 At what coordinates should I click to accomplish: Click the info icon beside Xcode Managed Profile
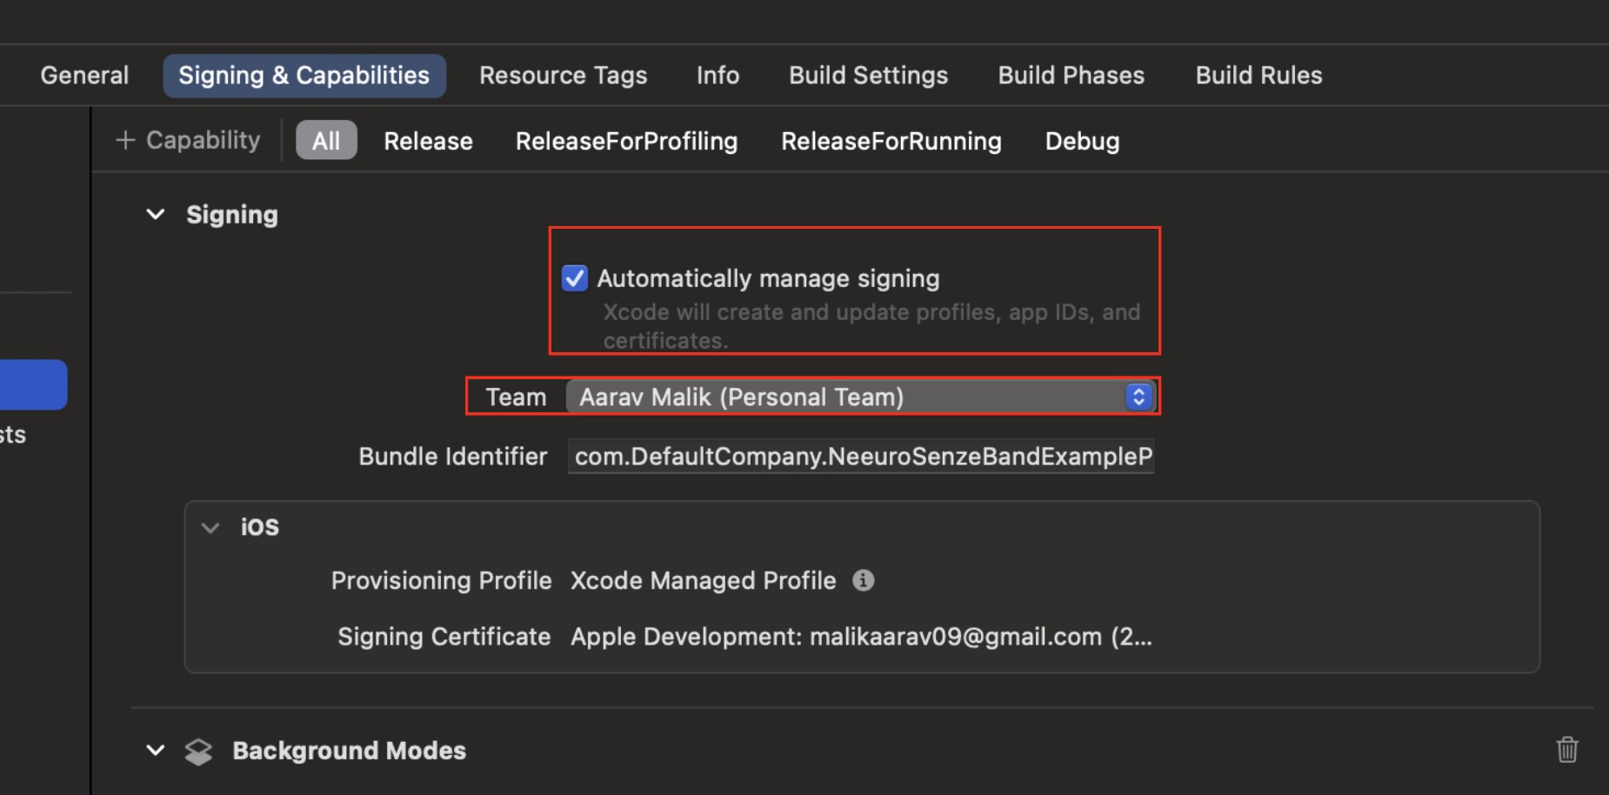click(863, 580)
